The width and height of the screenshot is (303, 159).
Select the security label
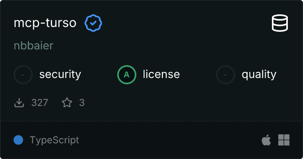pos(60,74)
